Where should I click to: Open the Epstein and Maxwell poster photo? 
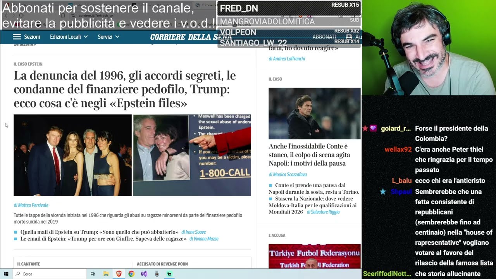192,155
